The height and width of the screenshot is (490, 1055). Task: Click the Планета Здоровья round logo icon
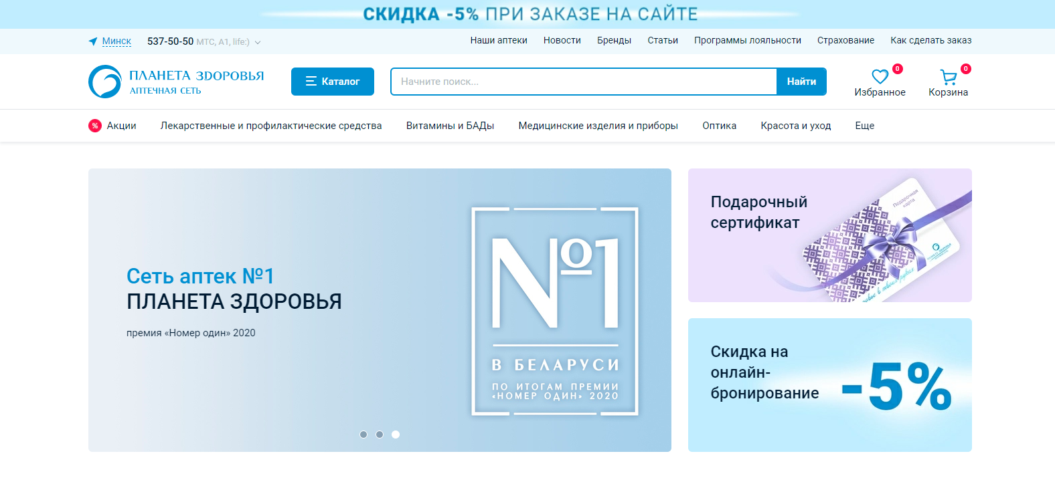105,82
